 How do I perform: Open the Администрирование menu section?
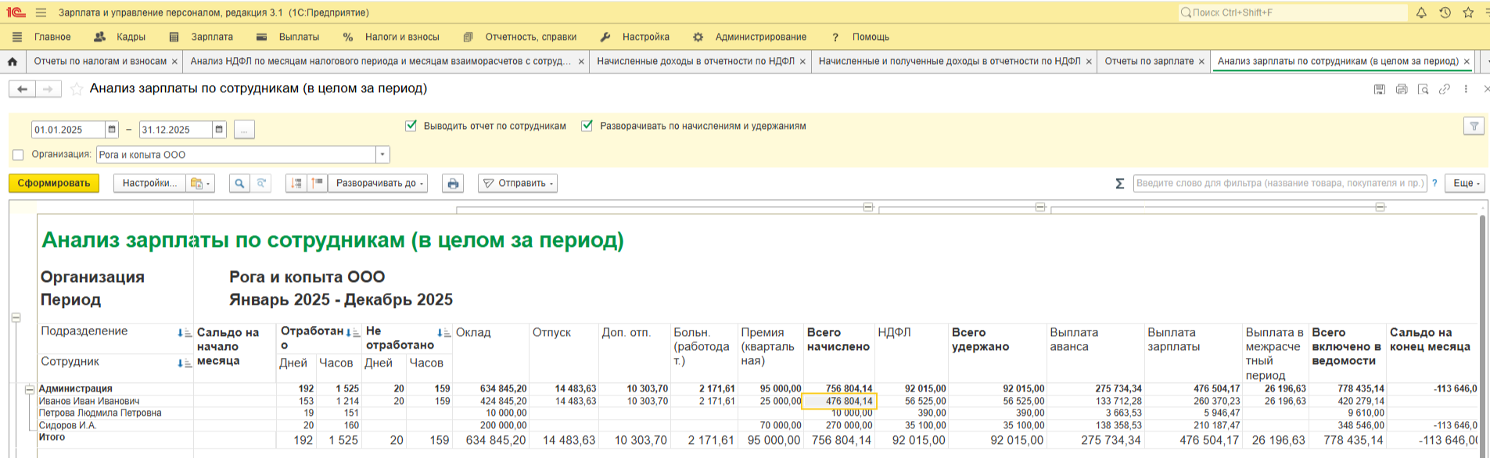[x=750, y=37]
